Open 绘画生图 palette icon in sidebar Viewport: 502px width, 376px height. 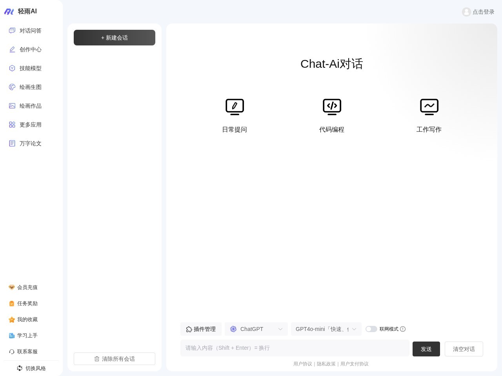coord(12,87)
